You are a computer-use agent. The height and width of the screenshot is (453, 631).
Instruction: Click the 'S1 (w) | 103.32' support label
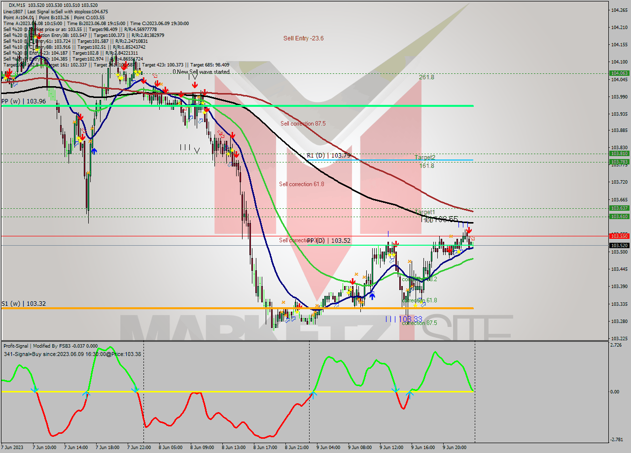click(24, 304)
